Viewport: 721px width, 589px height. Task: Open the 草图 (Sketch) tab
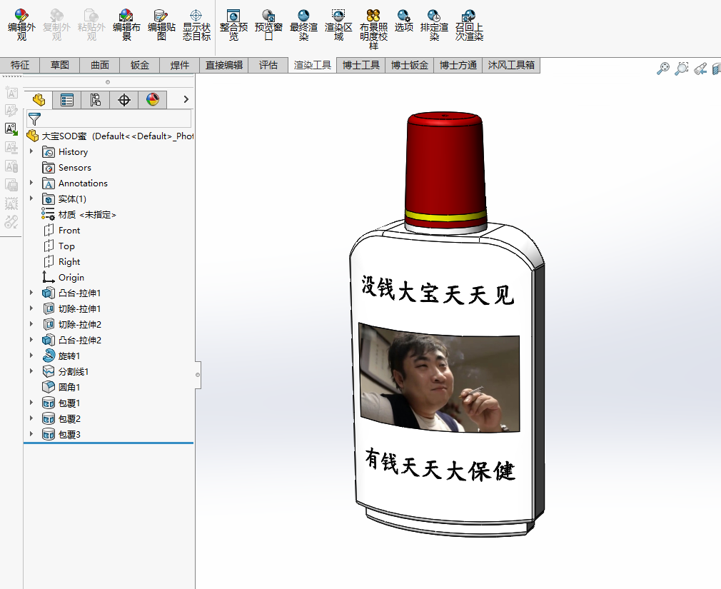coord(60,65)
